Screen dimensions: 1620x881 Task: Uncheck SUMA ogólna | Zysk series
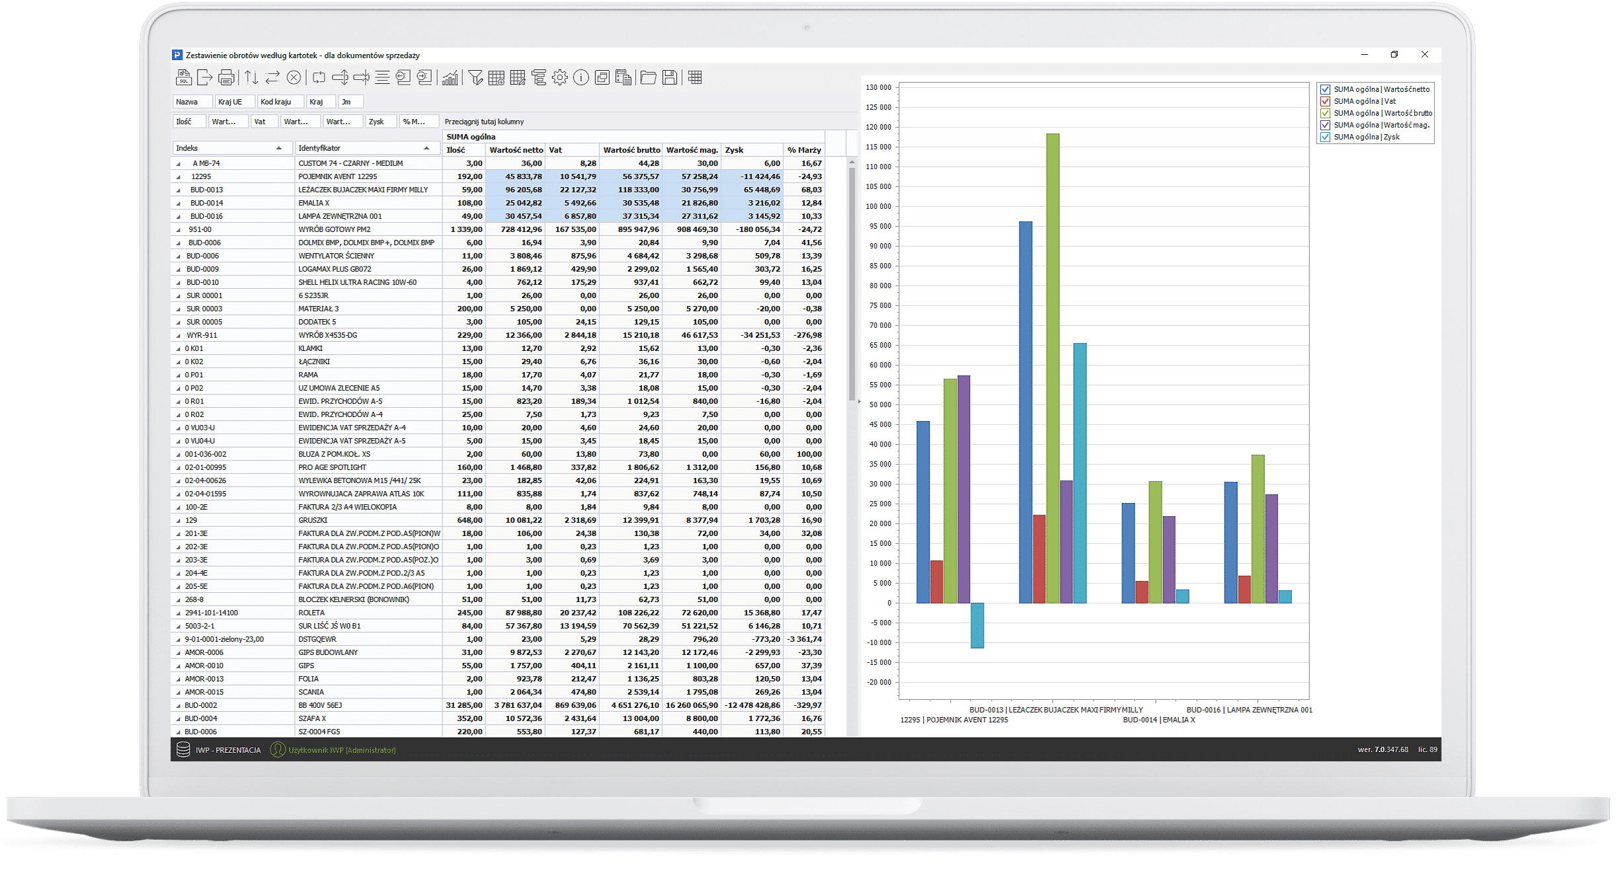[1325, 137]
